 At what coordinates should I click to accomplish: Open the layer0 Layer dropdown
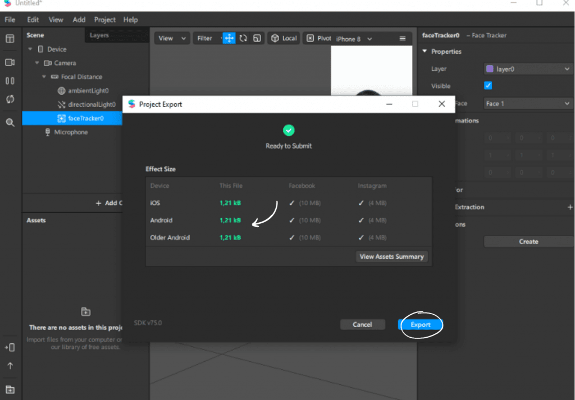pos(528,69)
